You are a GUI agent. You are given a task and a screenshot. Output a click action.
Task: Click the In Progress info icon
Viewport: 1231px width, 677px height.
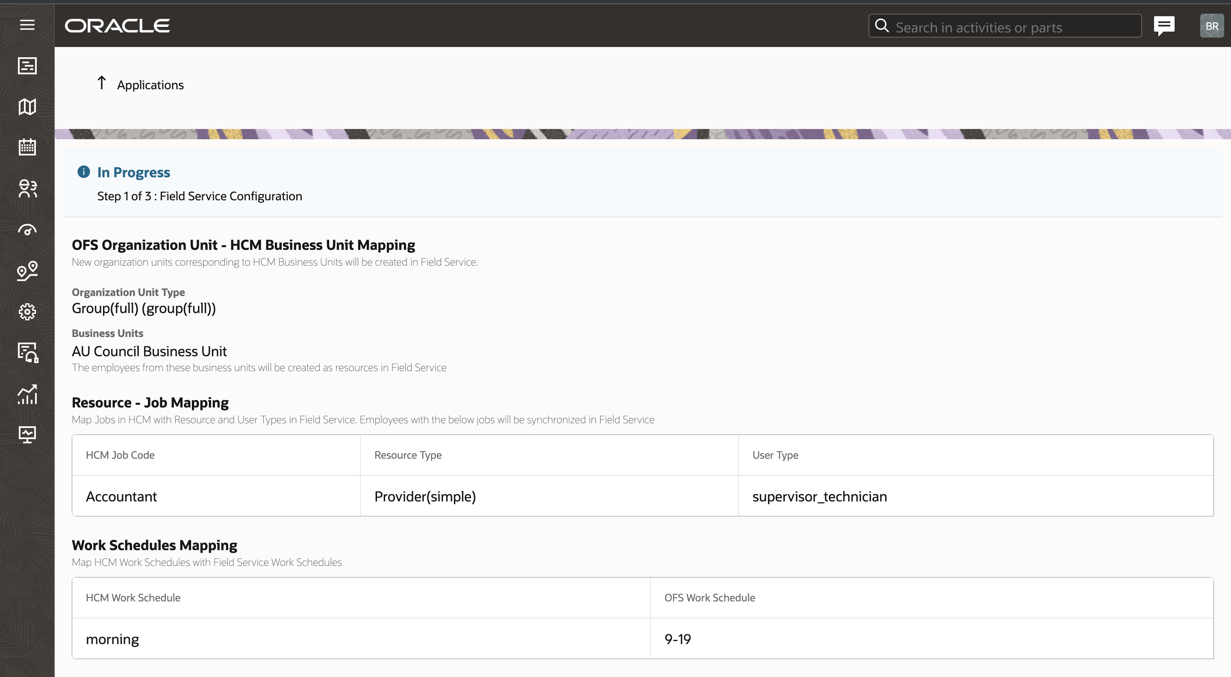84,172
